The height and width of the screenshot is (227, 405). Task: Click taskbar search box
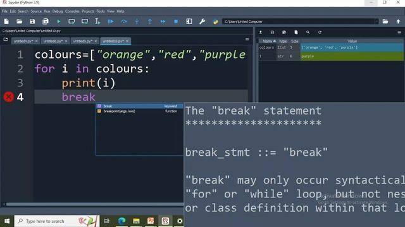point(56,221)
